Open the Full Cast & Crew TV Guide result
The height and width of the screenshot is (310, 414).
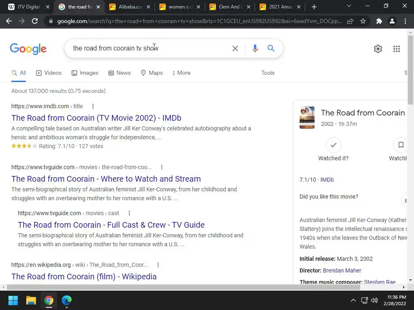pyautogui.click(x=111, y=225)
